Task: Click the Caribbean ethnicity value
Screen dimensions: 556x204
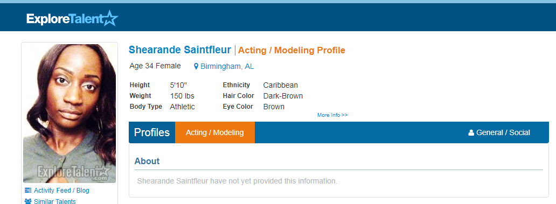Action: 281,85
